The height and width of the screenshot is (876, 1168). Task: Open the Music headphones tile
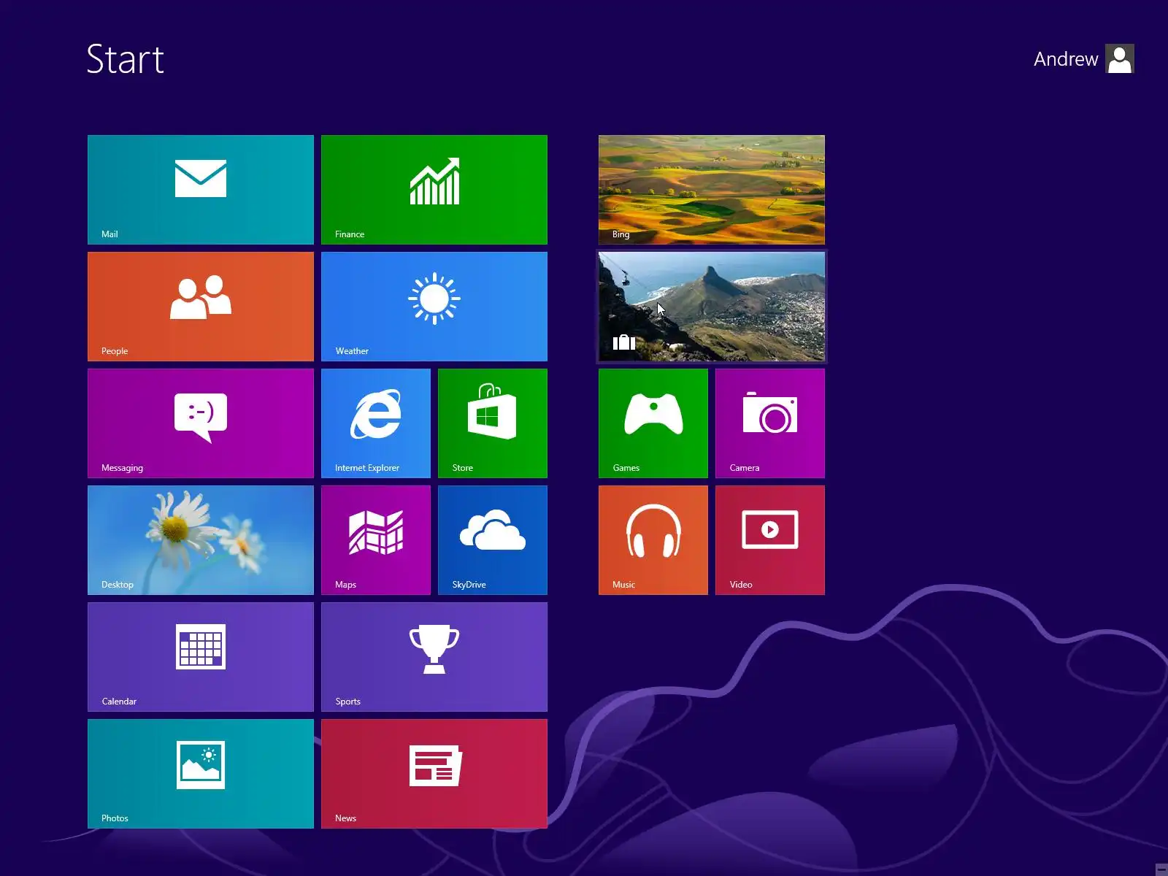point(653,540)
